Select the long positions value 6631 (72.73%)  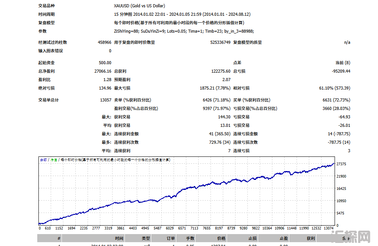point(336,100)
